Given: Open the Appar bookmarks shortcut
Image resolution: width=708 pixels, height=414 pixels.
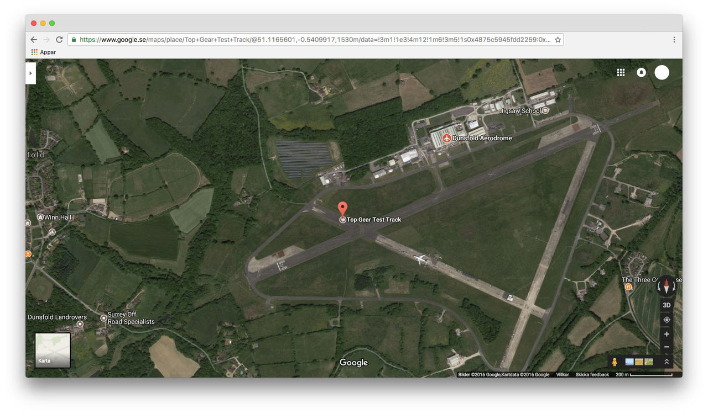Looking at the screenshot, I should click(44, 52).
